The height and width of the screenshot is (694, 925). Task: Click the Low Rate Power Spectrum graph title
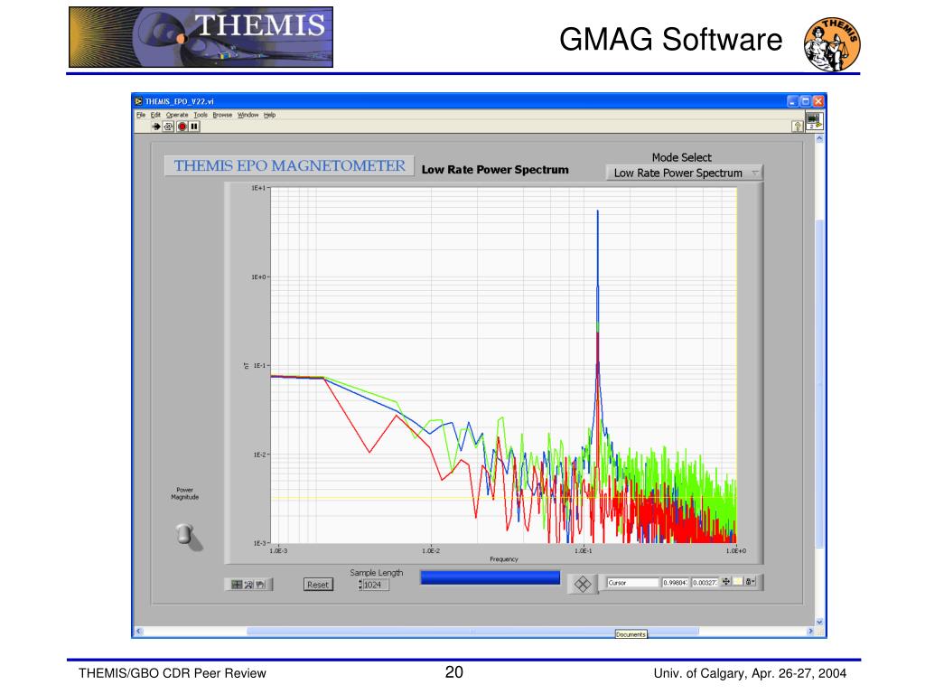tap(495, 169)
